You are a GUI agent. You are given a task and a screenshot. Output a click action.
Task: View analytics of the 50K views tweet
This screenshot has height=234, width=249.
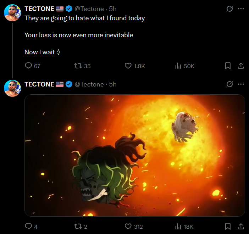[x=178, y=66]
